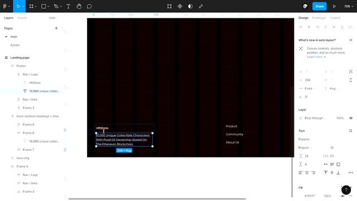Screen dimensions: 357x201
Task: Click the Align left icon in Design panel
Action: (x=301, y=27)
